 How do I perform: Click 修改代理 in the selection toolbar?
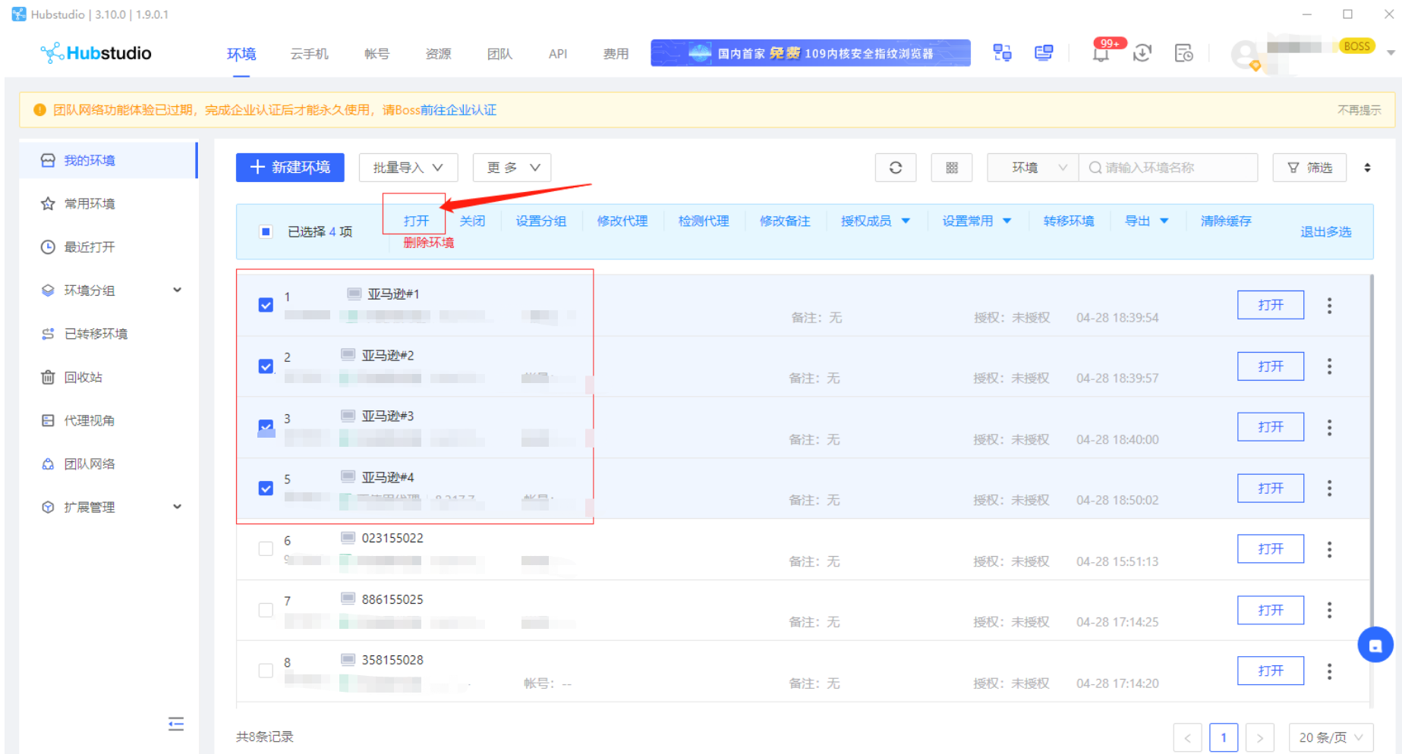pos(622,221)
